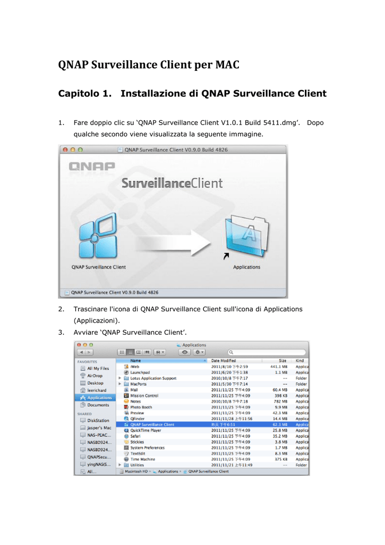Switch Finder to icon view
Viewport: 385px width, 545px height.
122,352
